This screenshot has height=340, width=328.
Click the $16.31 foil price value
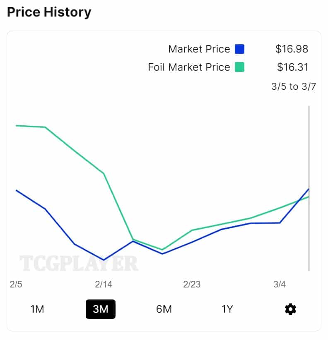click(x=292, y=67)
